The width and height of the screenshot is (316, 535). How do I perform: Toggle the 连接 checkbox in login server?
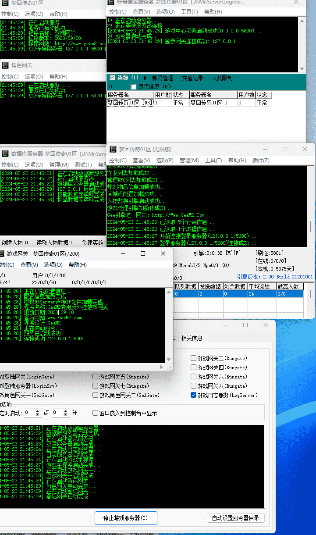point(113,78)
